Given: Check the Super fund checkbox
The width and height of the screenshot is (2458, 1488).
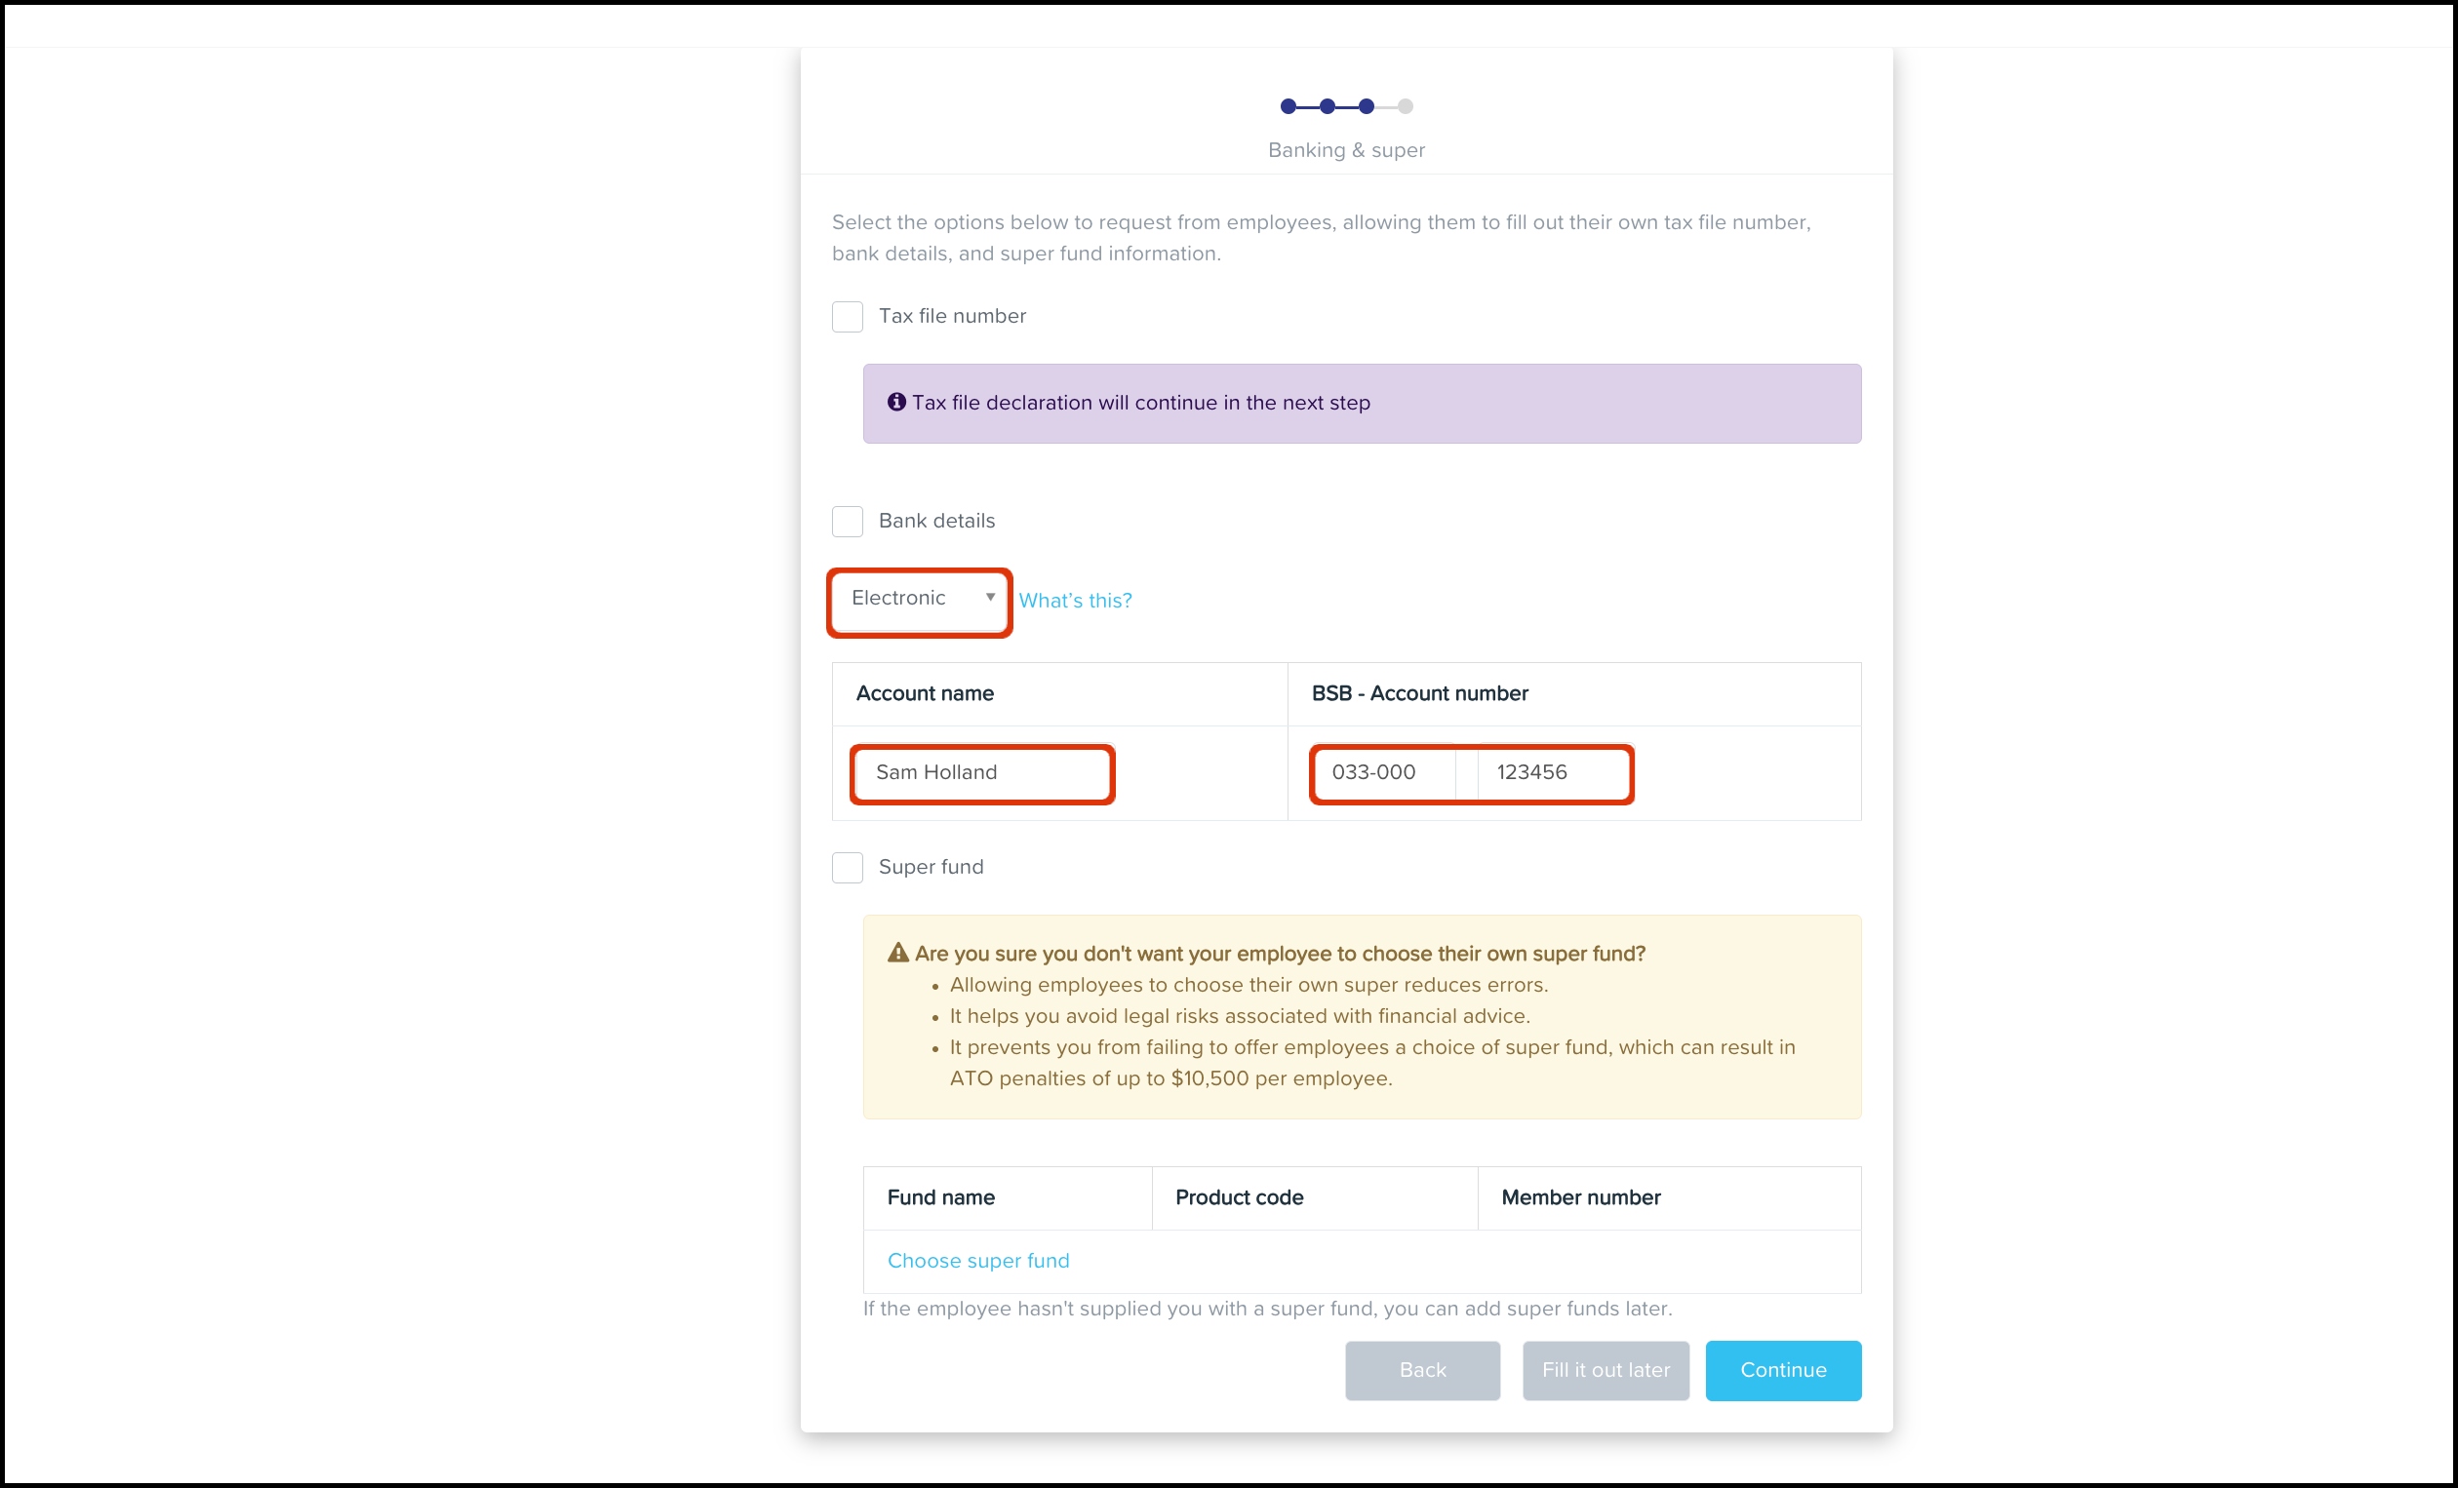Looking at the screenshot, I should pyautogui.click(x=847, y=868).
